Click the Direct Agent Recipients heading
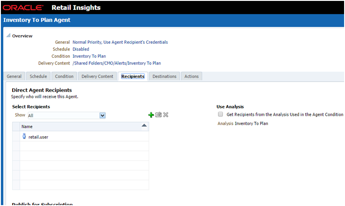Viewport: 345px width, 206px height. tap(42, 90)
